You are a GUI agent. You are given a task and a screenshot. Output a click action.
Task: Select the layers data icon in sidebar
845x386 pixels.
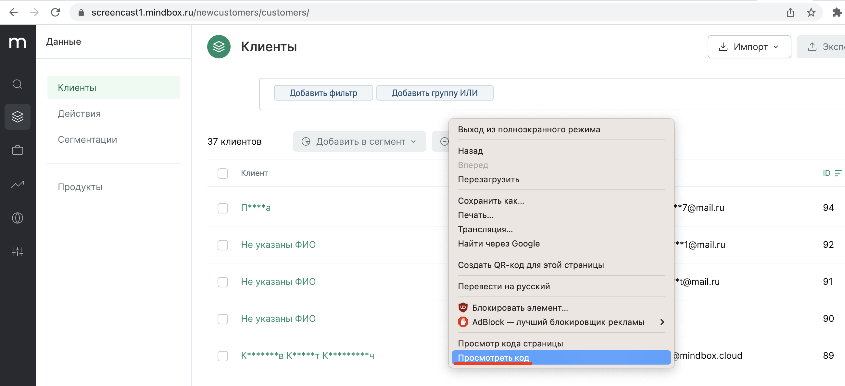coord(18,117)
